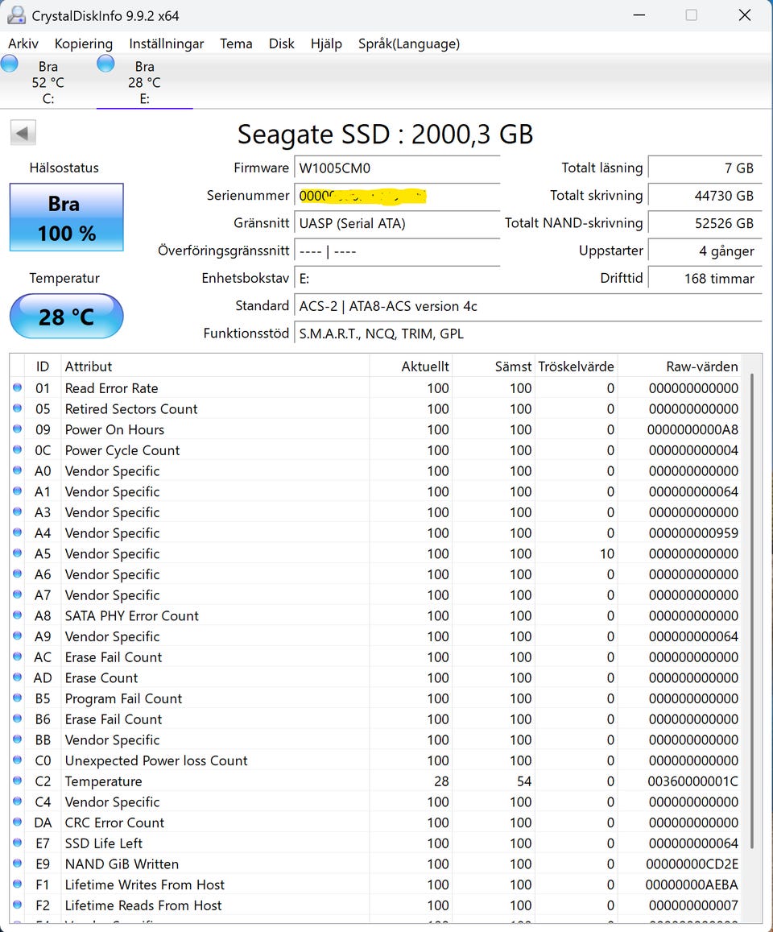Click the status dot for Read Error Rate
The height and width of the screenshot is (932, 773).
(x=17, y=387)
